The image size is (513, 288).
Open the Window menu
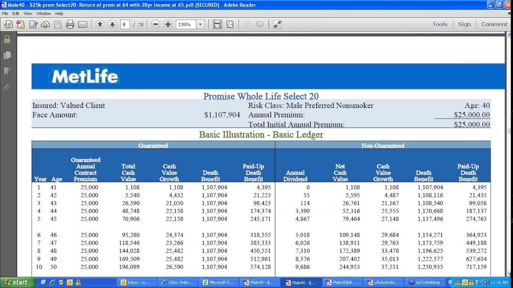44,13
